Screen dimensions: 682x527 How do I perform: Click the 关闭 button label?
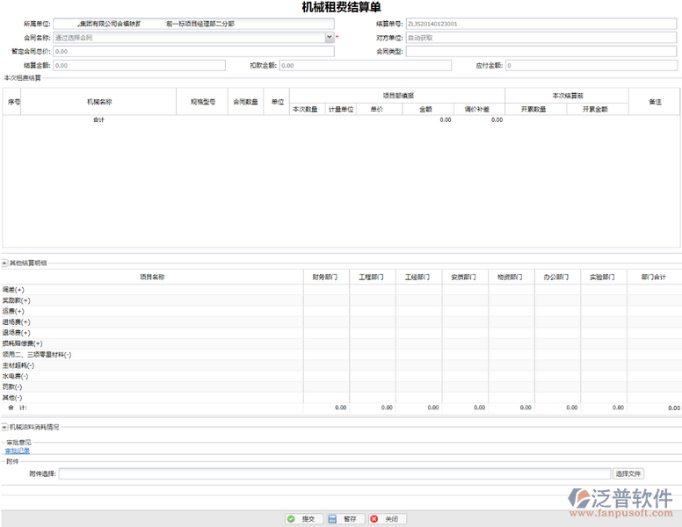click(391, 519)
